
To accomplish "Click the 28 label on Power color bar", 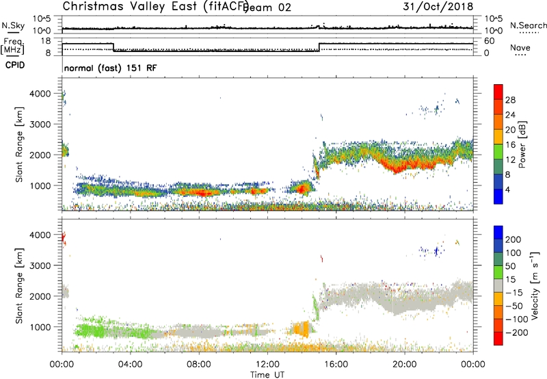I will click(510, 100).
